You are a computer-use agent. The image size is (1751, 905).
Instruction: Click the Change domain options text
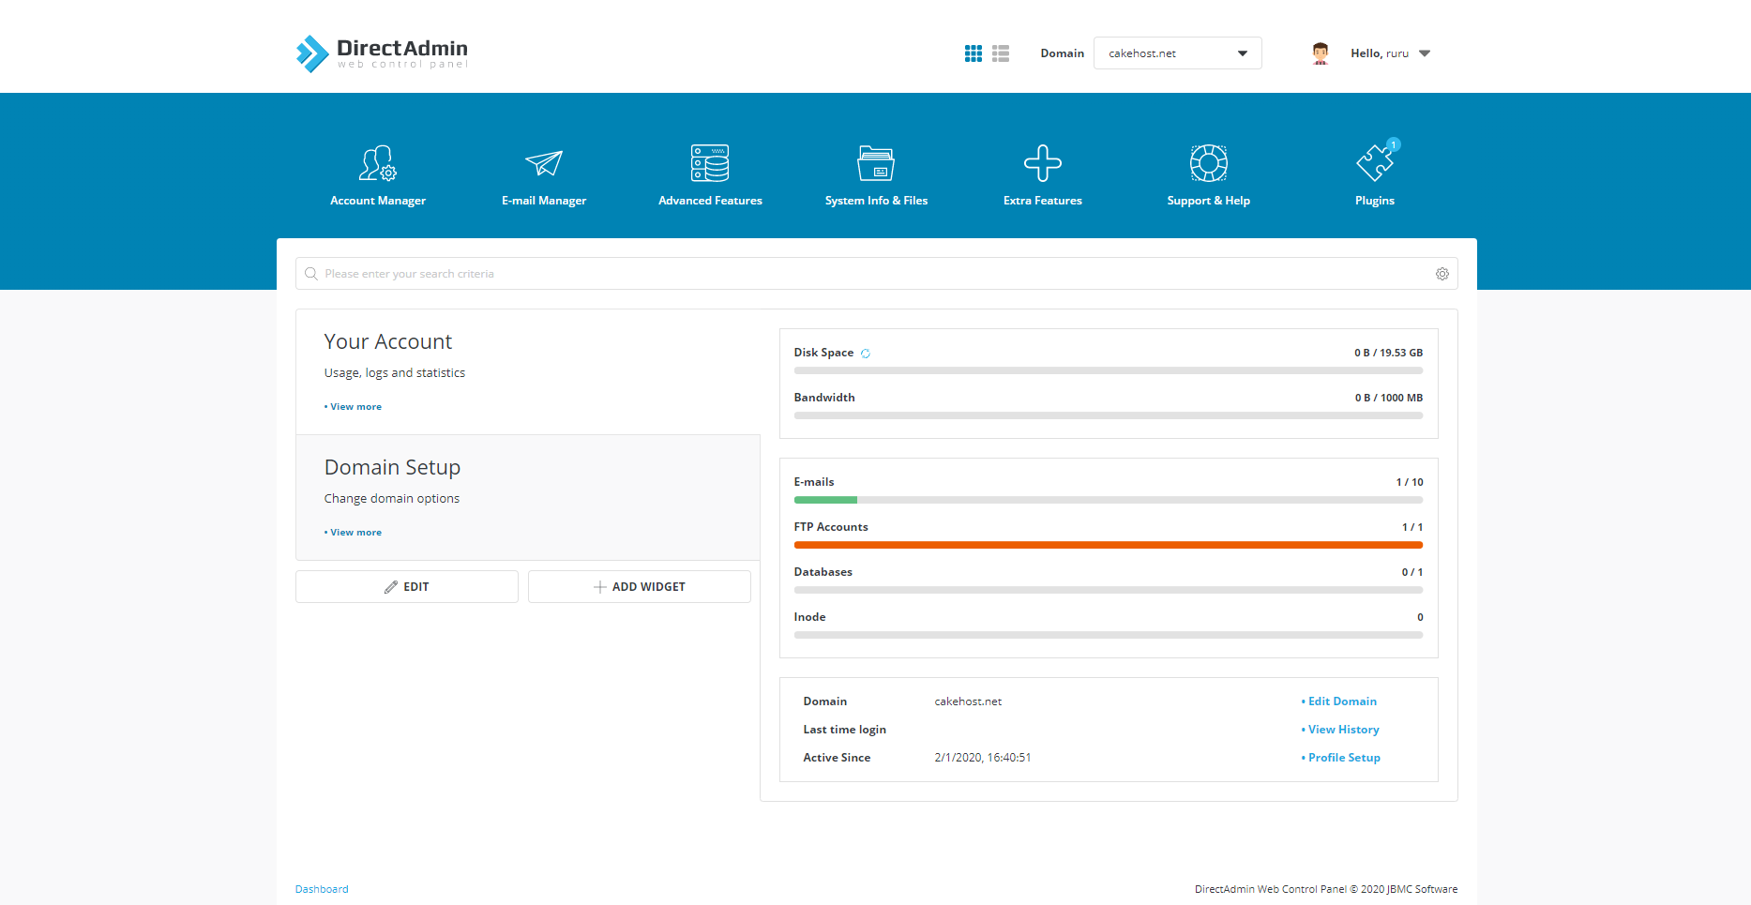point(392,499)
